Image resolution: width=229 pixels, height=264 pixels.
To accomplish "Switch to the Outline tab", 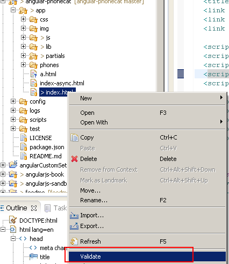I will pos(17,208).
